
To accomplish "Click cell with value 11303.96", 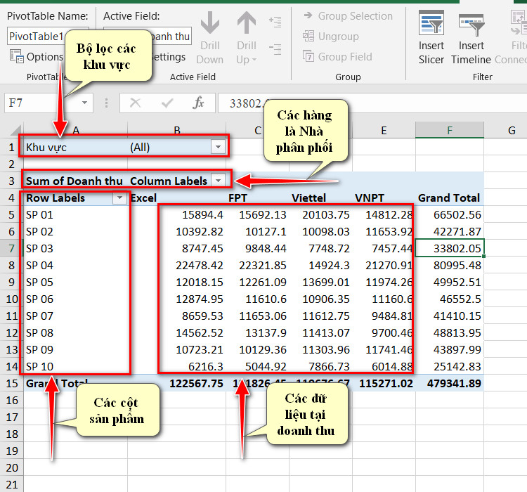I will pos(320,349).
